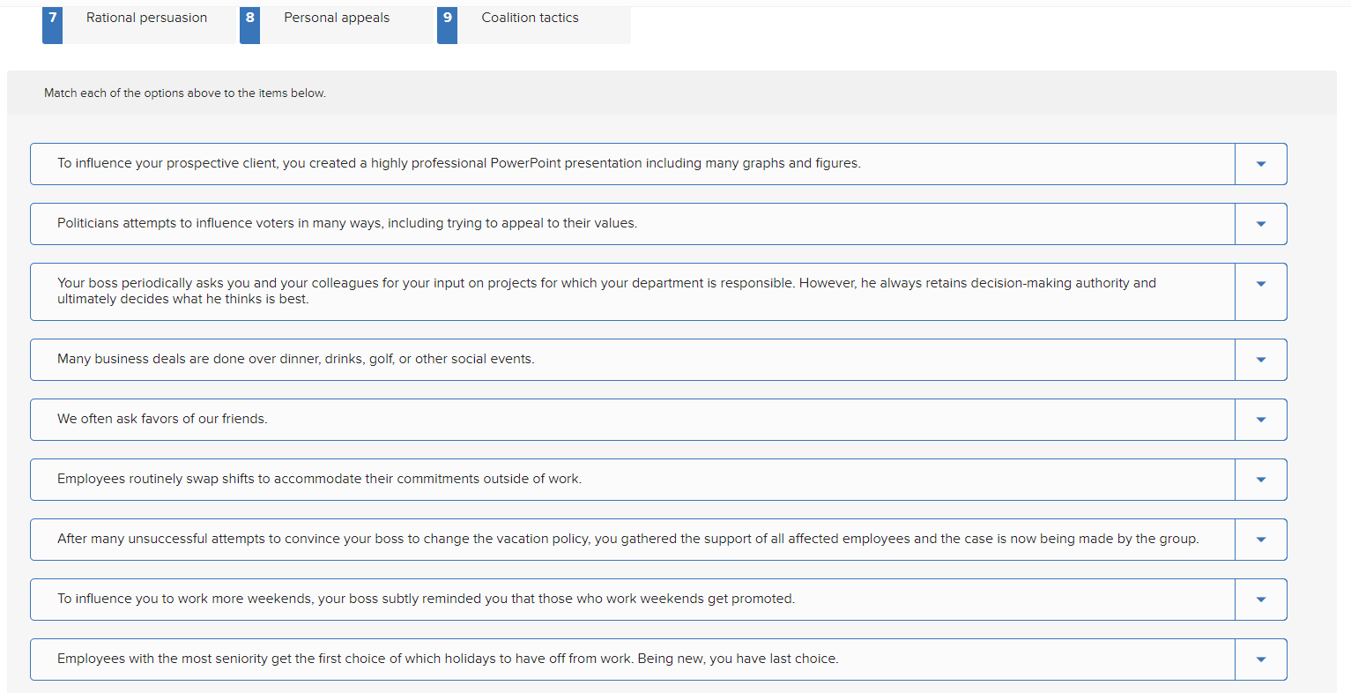Expand the dropdown beside the boss input item
The image size is (1351, 693).
click(1260, 291)
